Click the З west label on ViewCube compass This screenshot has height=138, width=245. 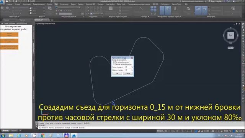click(223, 36)
